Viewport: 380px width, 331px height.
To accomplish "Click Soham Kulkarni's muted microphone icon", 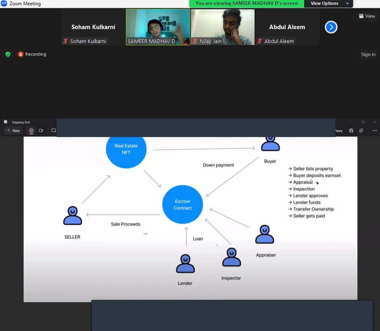I will [66, 41].
